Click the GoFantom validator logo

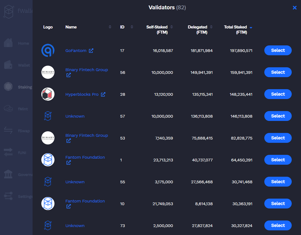pyautogui.click(x=48, y=51)
